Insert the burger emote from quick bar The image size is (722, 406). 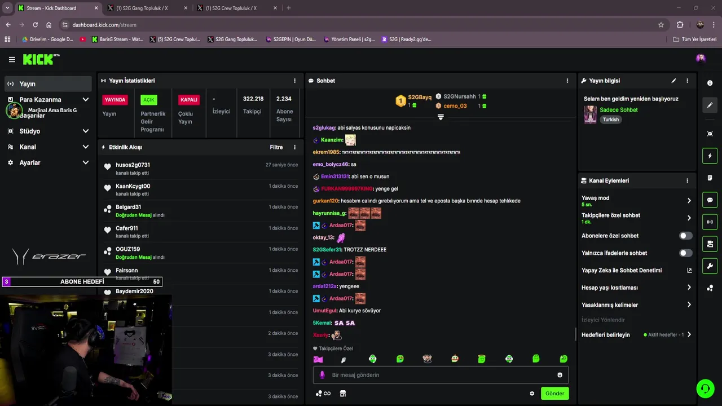point(455,359)
